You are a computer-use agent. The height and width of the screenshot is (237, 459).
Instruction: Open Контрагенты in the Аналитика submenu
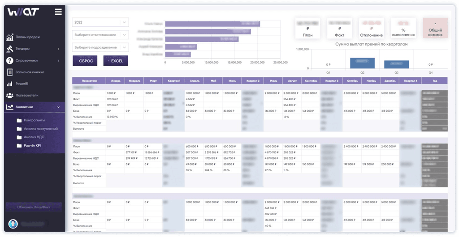[35, 120]
